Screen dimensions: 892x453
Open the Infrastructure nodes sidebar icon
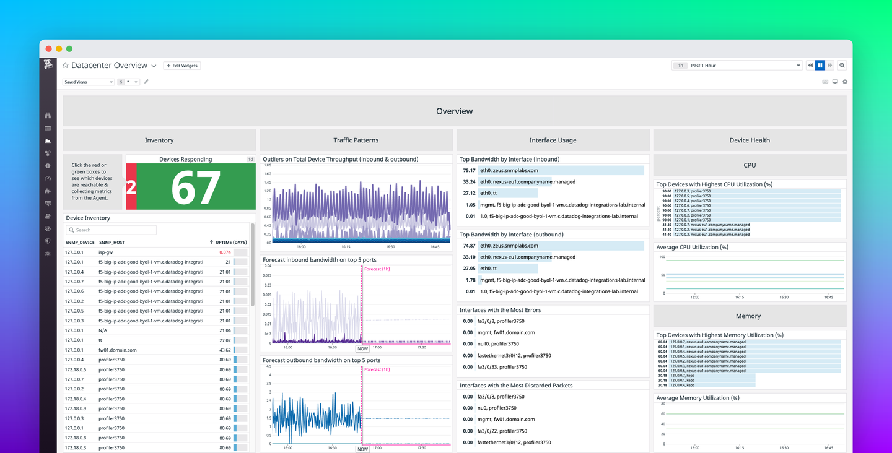48,153
